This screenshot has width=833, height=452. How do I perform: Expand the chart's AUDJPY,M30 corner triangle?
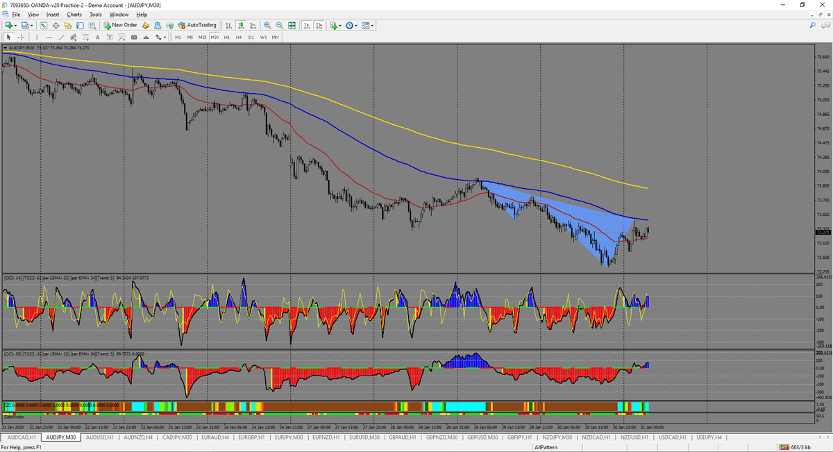point(6,48)
